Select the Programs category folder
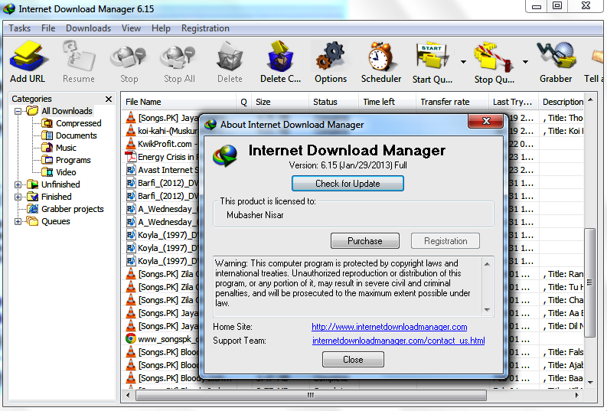The width and height of the screenshot is (607, 411). click(73, 160)
